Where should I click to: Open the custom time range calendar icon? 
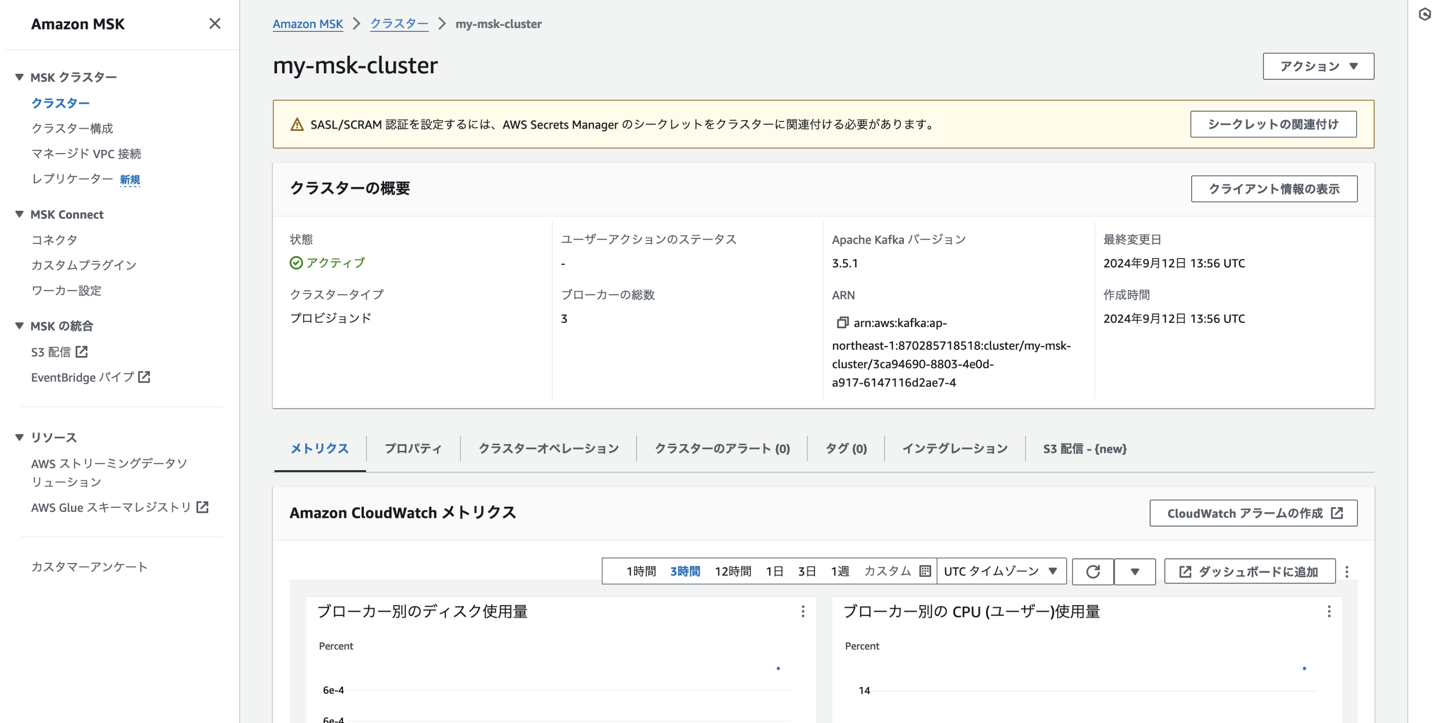[925, 571]
